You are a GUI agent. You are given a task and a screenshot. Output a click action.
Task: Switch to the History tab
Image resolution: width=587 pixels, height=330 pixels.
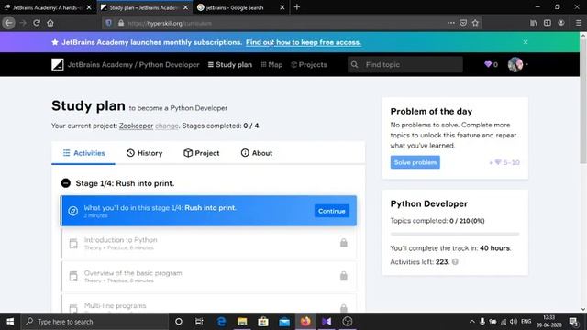point(145,153)
